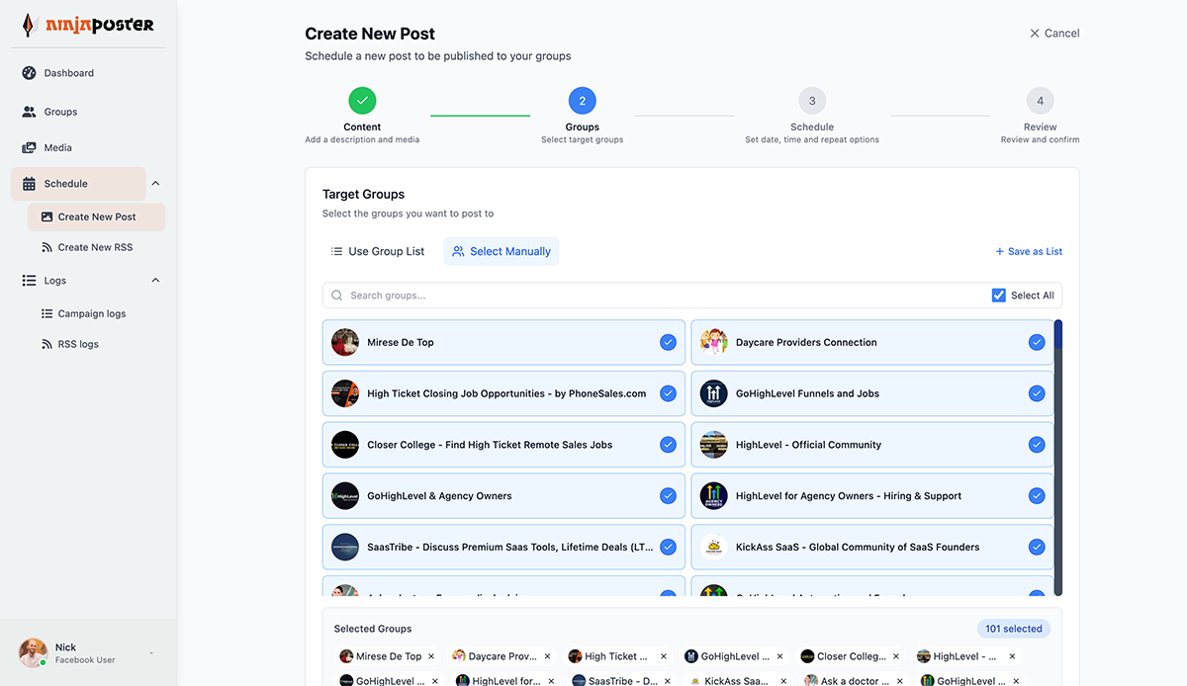Click the 101 selected badge
1187x686 pixels.
pyautogui.click(x=1014, y=629)
